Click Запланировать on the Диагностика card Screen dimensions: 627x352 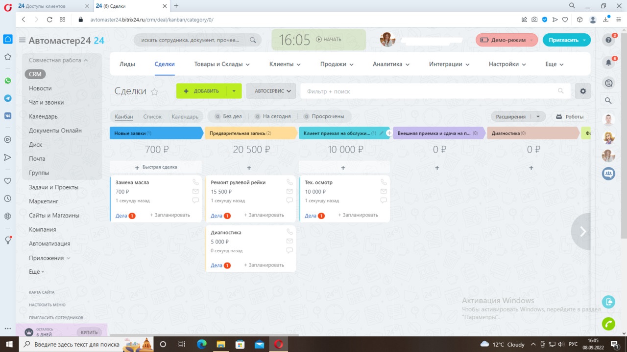pos(264,265)
